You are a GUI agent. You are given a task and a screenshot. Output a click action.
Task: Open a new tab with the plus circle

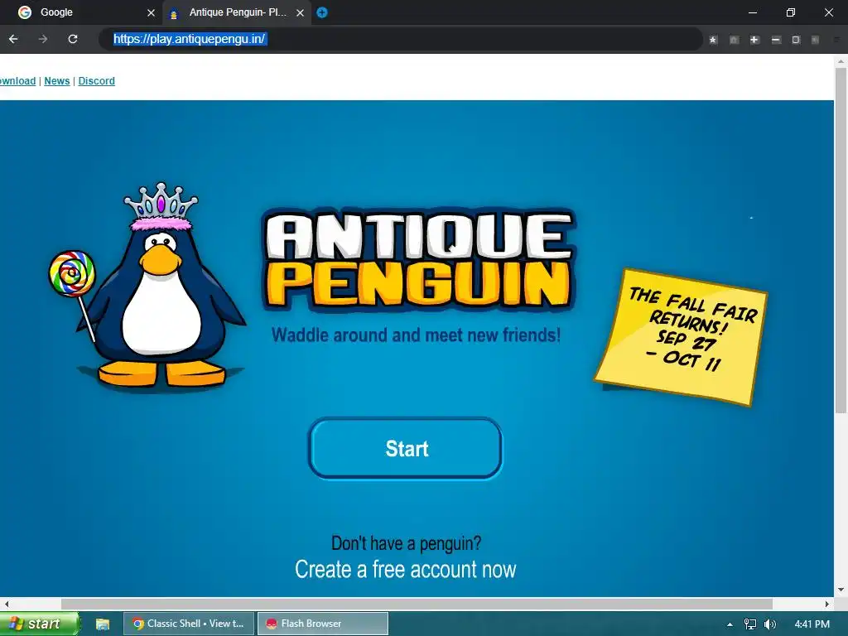(x=322, y=12)
